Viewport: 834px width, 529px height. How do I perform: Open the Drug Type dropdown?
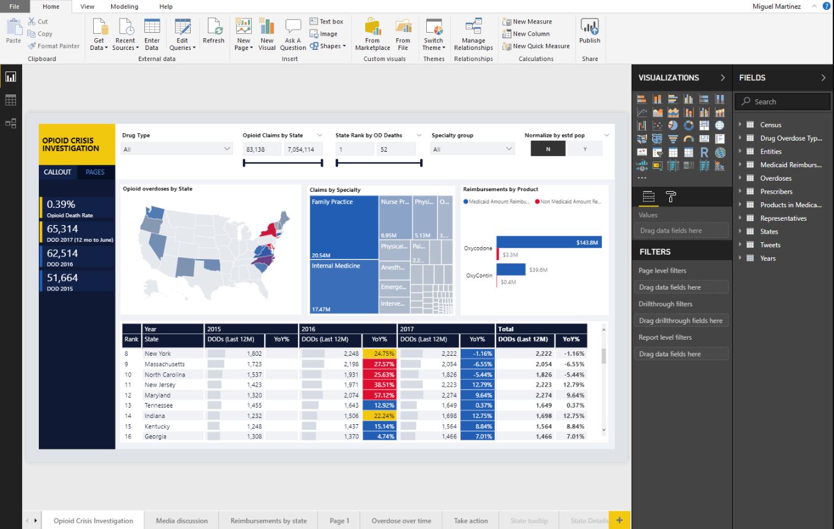176,149
